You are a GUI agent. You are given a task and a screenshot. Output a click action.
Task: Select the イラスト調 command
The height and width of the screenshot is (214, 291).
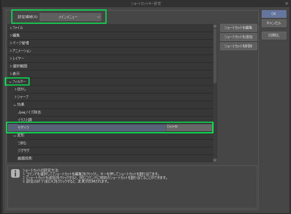point(25,120)
